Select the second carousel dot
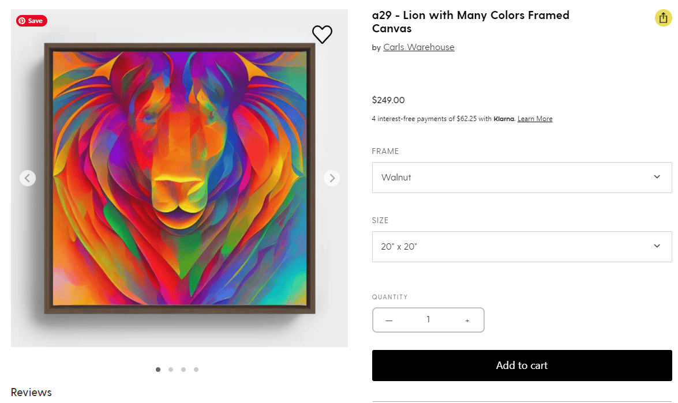Viewport: 678px width, 403px height. tap(171, 370)
